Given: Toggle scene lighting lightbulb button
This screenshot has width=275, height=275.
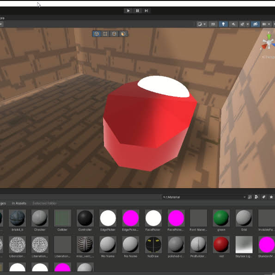Looking at the screenshot, I should pyautogui.click(x=223, y=24).
